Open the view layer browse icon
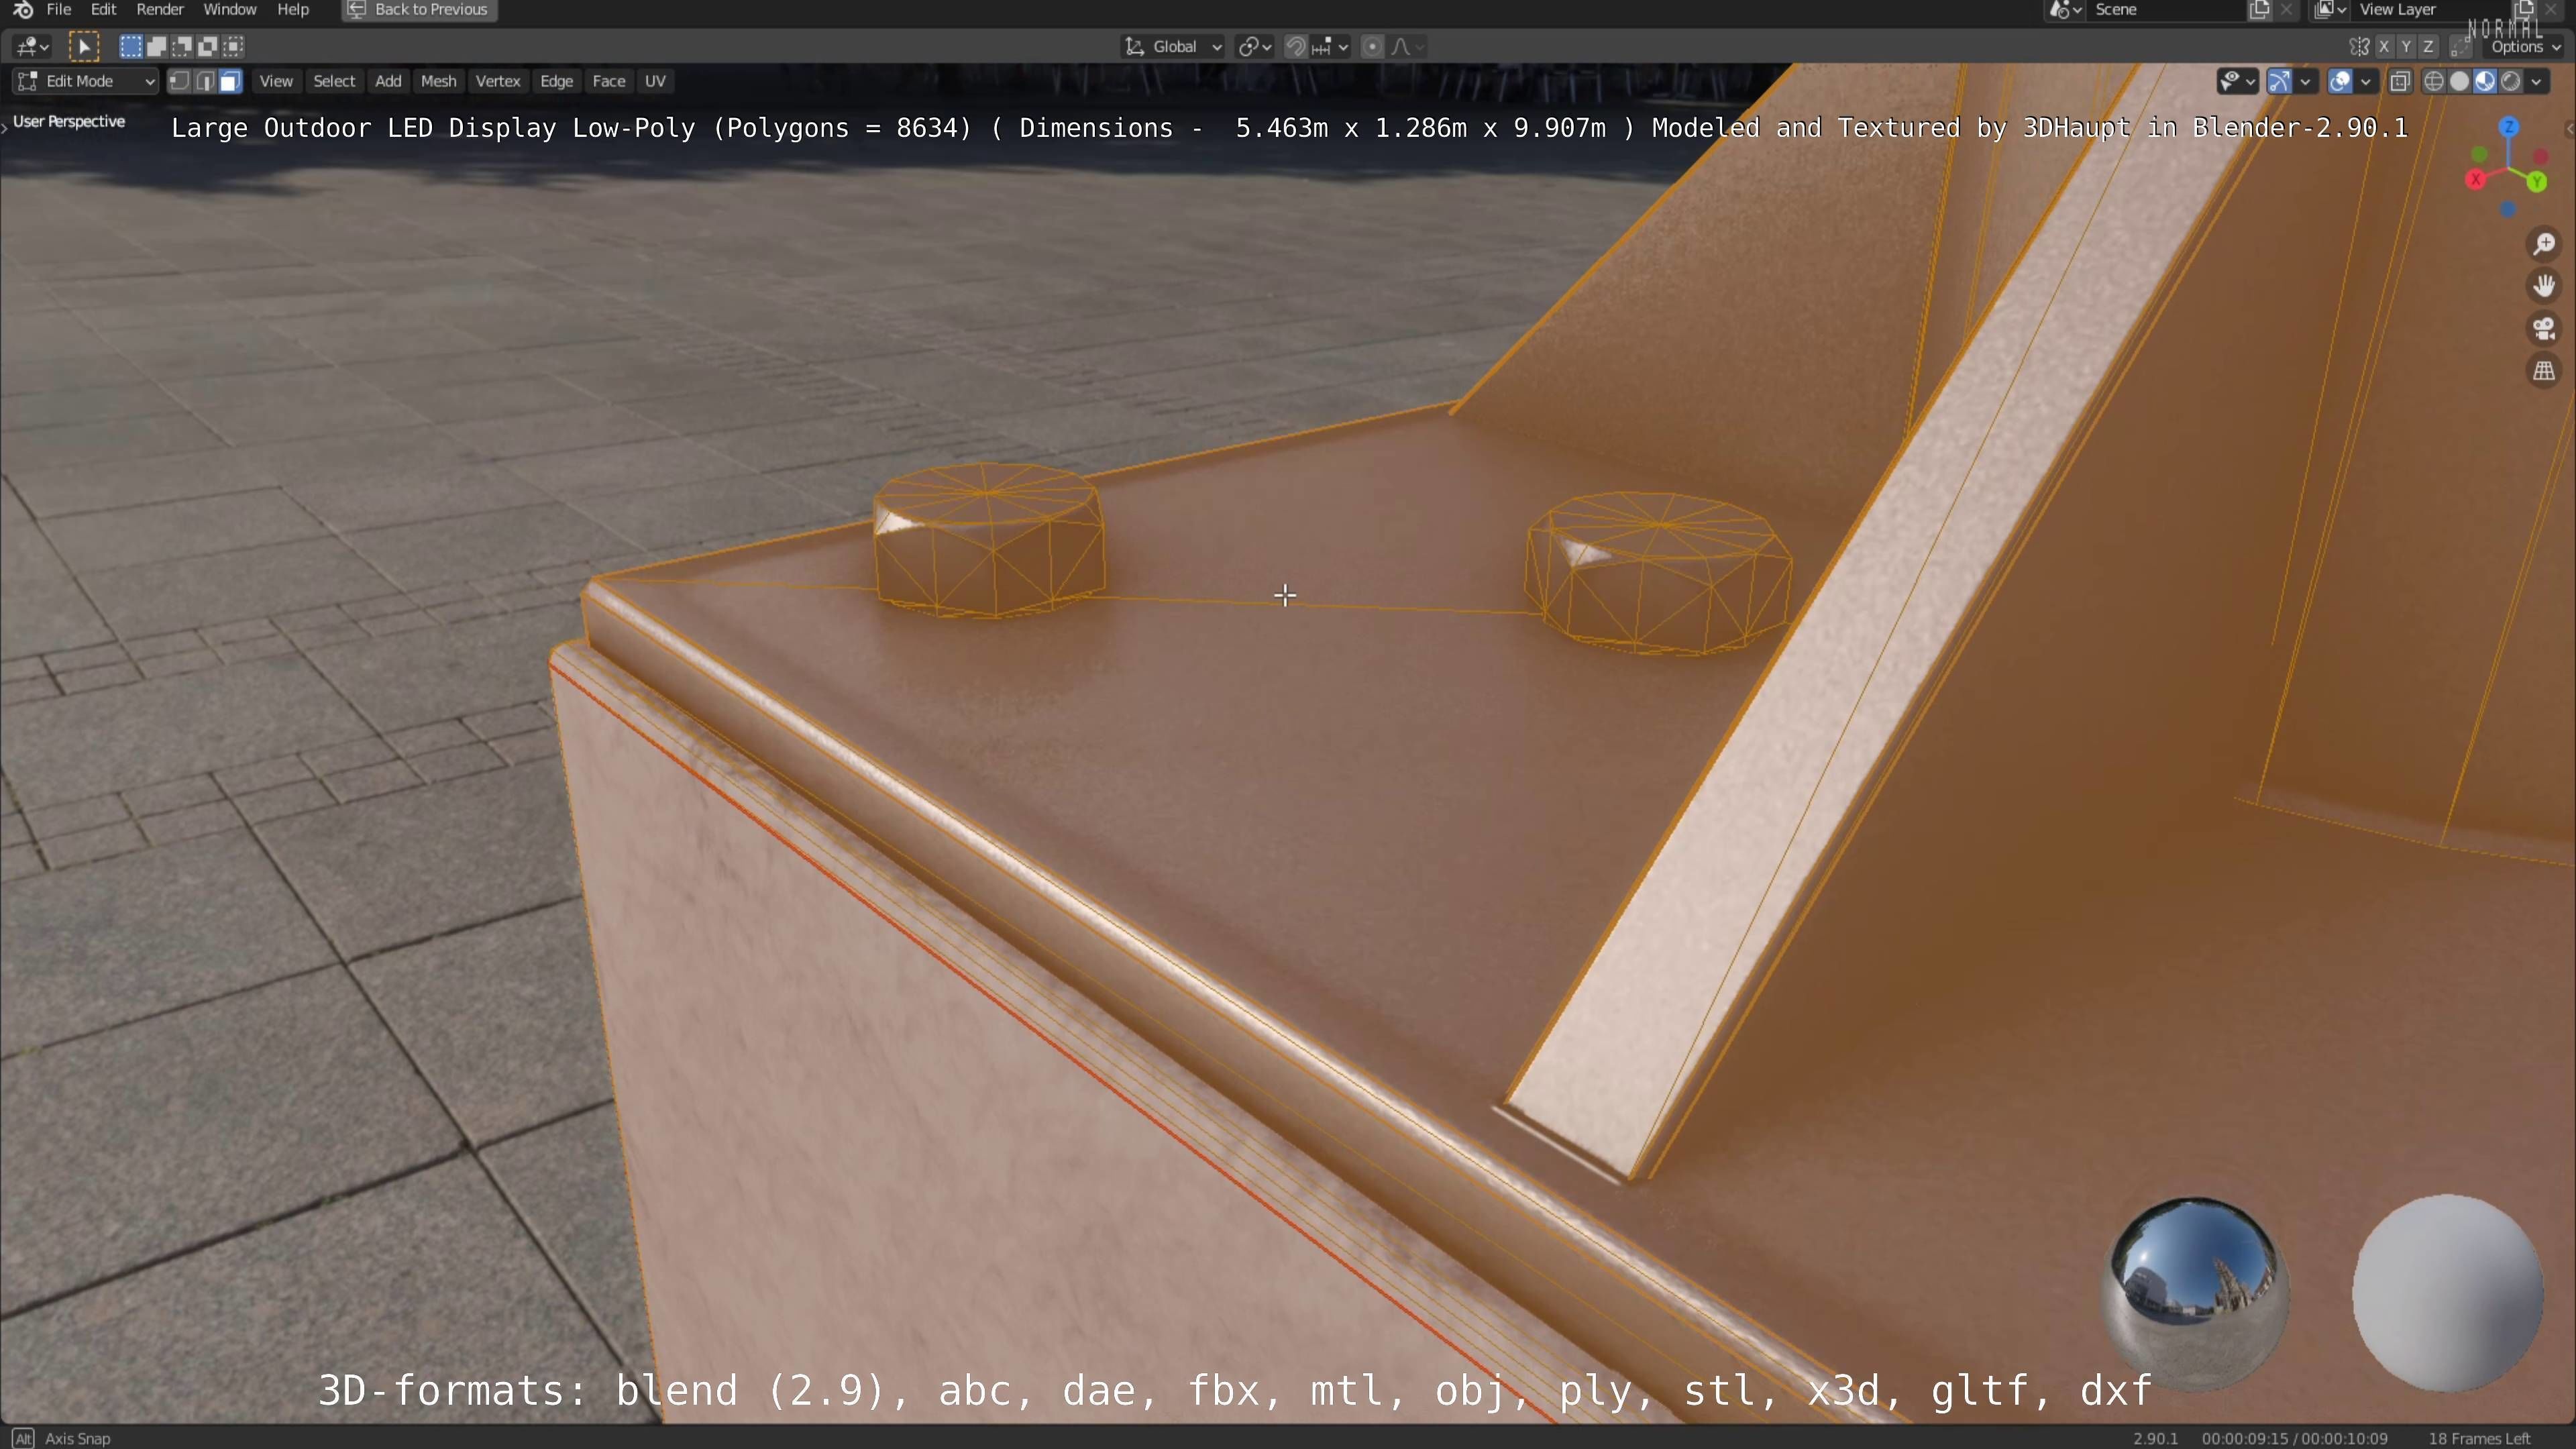This screenshot has height=1449, width=2576. coord(2331,10)
